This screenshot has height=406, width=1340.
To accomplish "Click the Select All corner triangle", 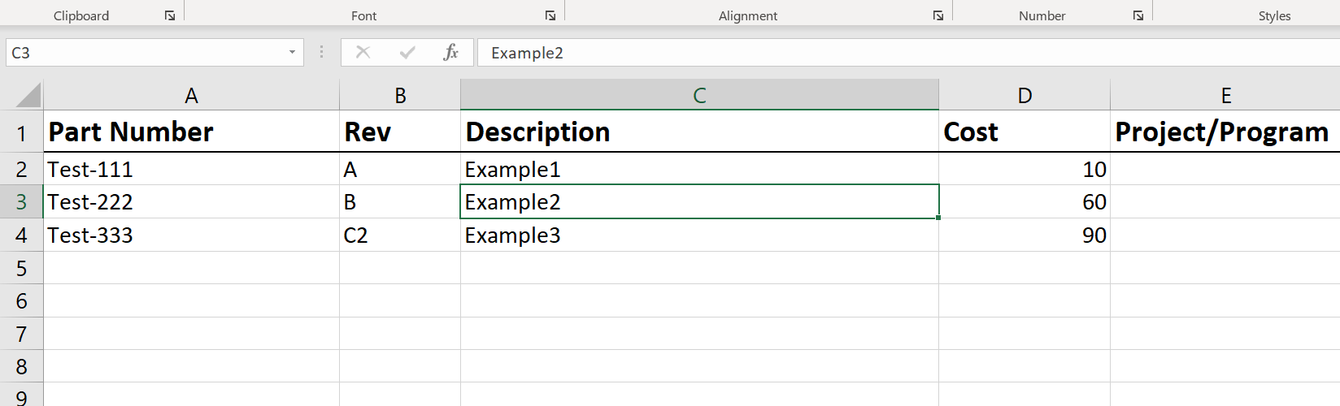I will pyautogui.click(x=28, y=96).
